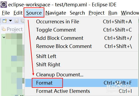Close the open Source menu
The image size is (139, 96).
pyautogui.click(x=34, y=13)
